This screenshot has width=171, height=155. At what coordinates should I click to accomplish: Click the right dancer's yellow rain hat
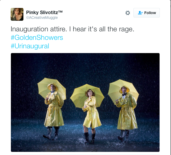click(x=124, y=88)
